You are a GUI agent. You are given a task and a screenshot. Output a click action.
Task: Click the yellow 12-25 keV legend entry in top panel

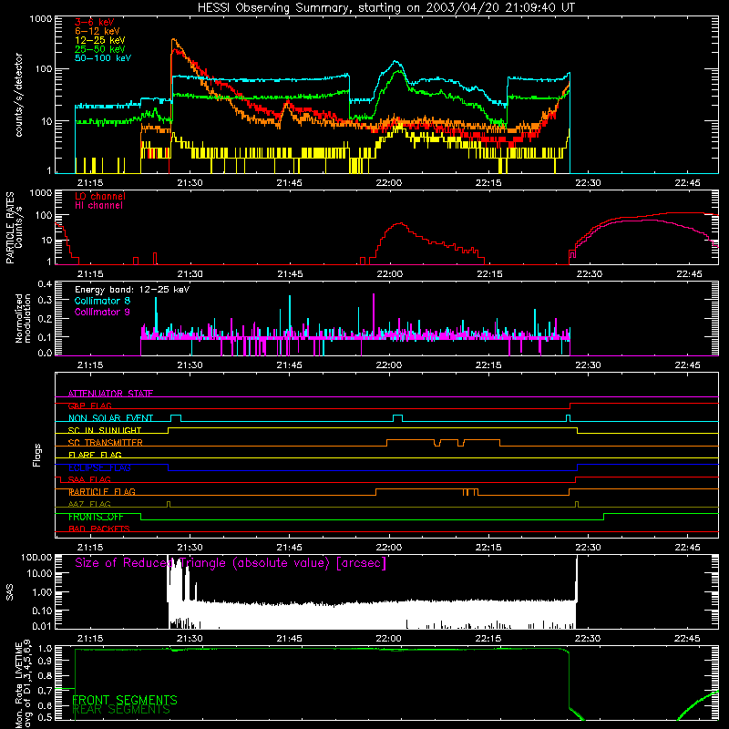point(99,40)
